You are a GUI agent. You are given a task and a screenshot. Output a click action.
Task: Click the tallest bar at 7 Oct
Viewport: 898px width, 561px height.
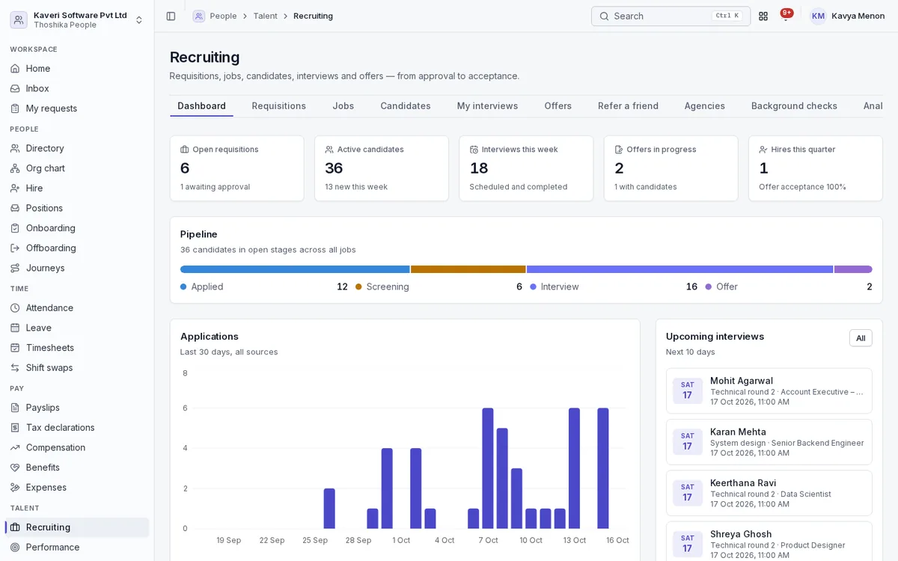pyautogui.click(x=488, y=468)
